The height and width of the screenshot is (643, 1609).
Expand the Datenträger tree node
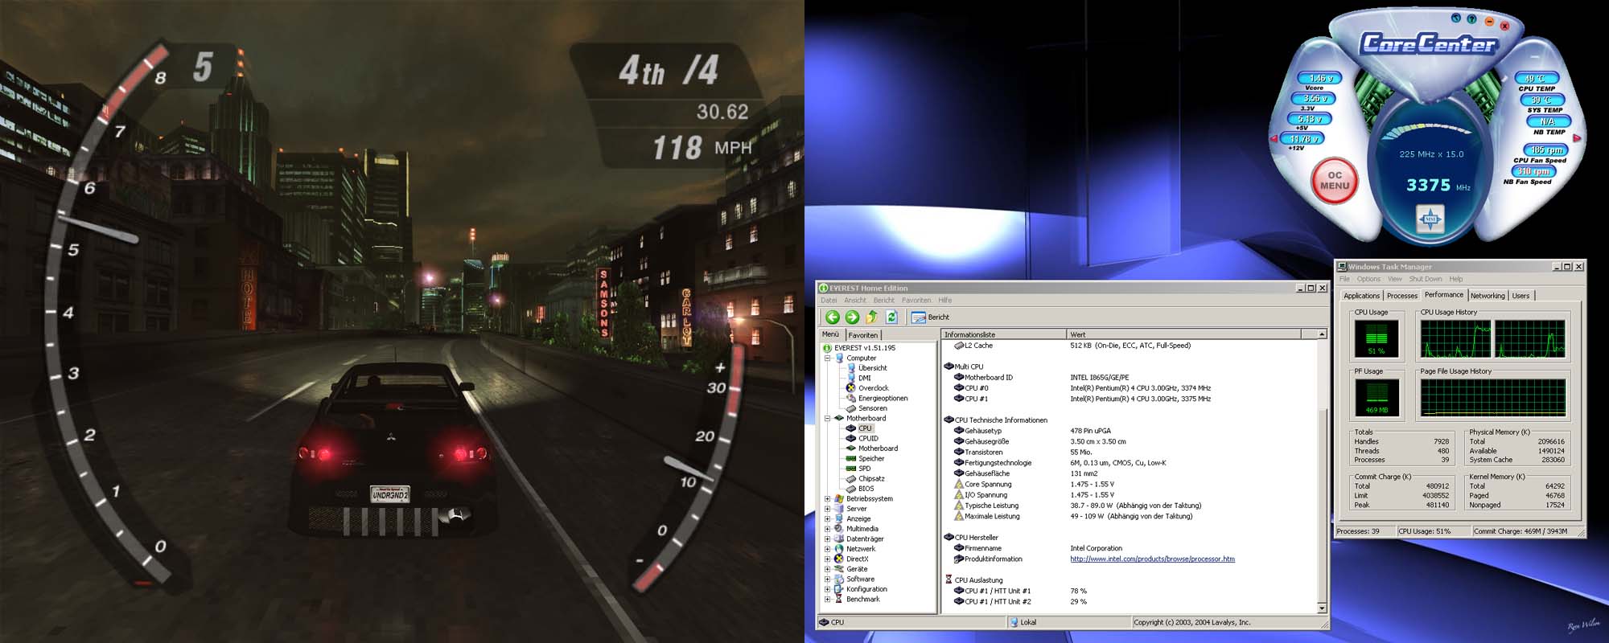pyautogui.click(x=827, y=539)
